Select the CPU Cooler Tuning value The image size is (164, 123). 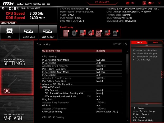click(x=107, y=112)
